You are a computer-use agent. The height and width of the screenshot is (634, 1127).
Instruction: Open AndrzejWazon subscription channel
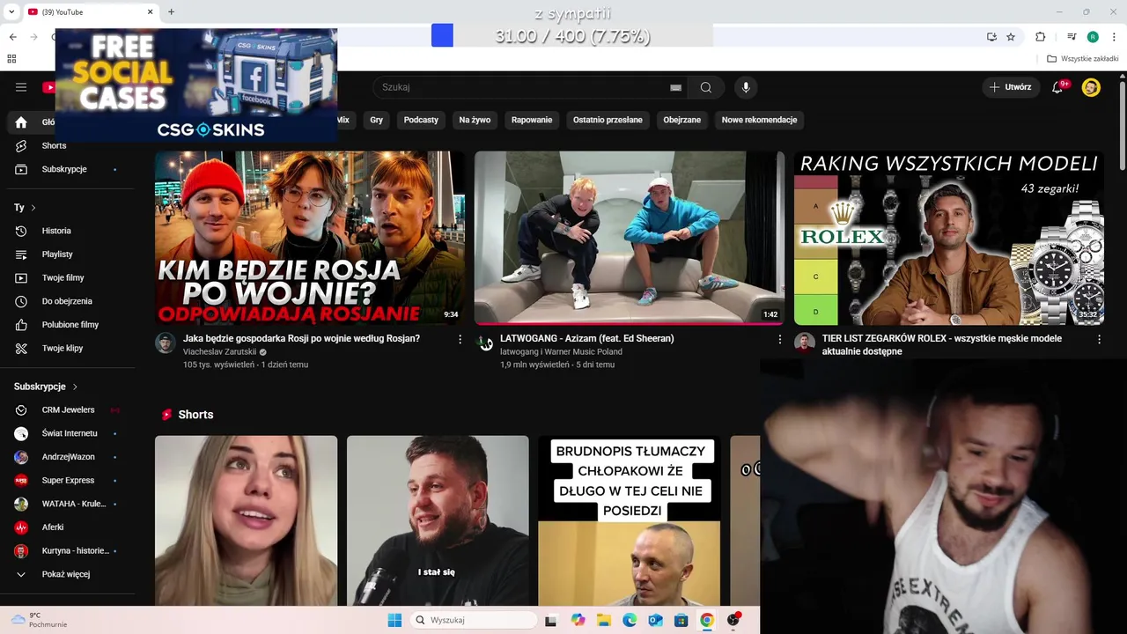point(68,457)
